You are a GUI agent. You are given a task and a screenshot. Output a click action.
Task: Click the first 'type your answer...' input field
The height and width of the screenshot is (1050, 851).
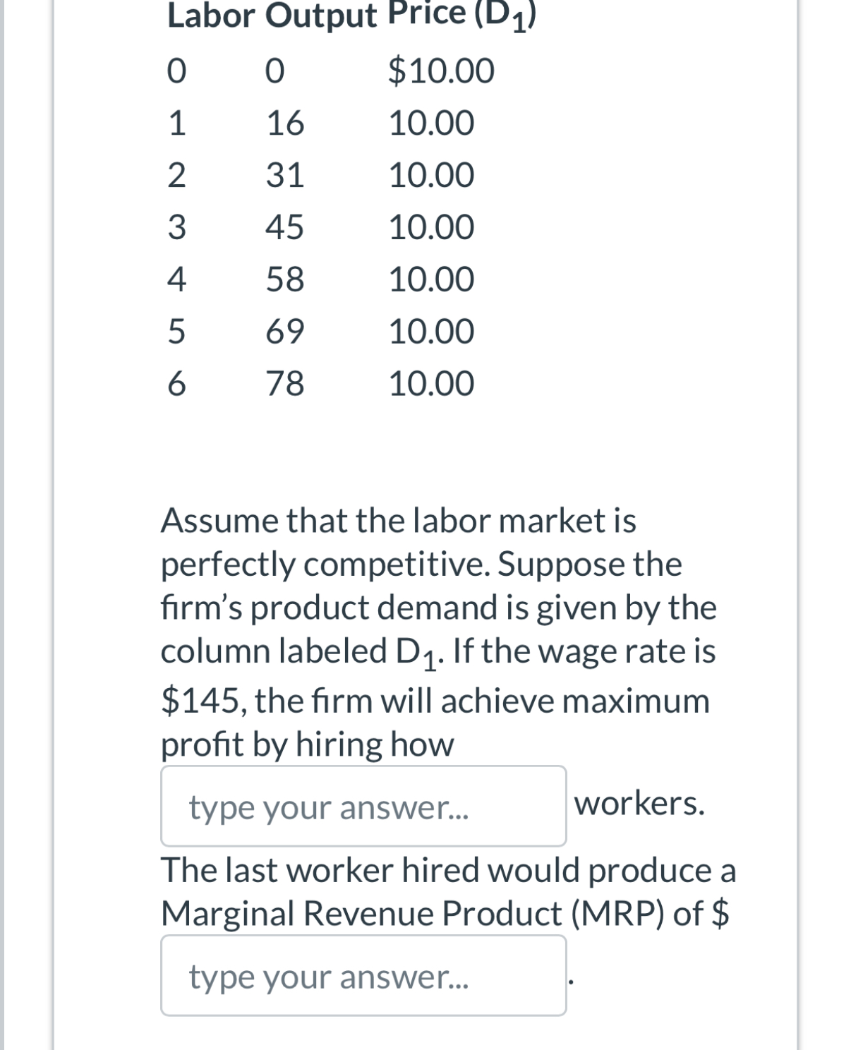click(x=363, y=807)
